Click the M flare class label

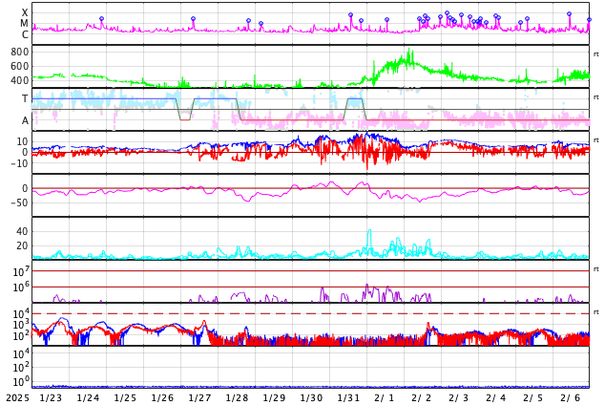pos(24,24)
